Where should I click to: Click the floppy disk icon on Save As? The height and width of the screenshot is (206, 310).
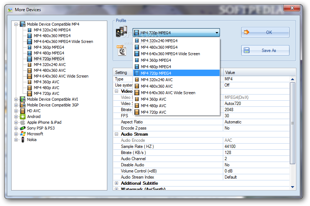tap(246, 50)
